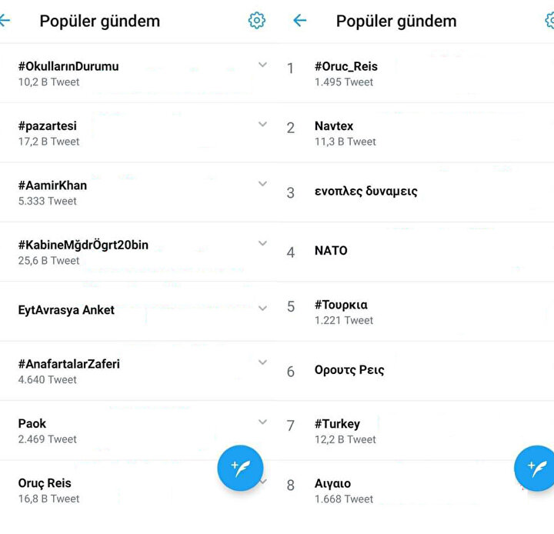Image resolution: width=554 pixels, height=534 pixels.
Task: Expand chevron beside EytAvrasya Anket
Action: pos(262,309)
